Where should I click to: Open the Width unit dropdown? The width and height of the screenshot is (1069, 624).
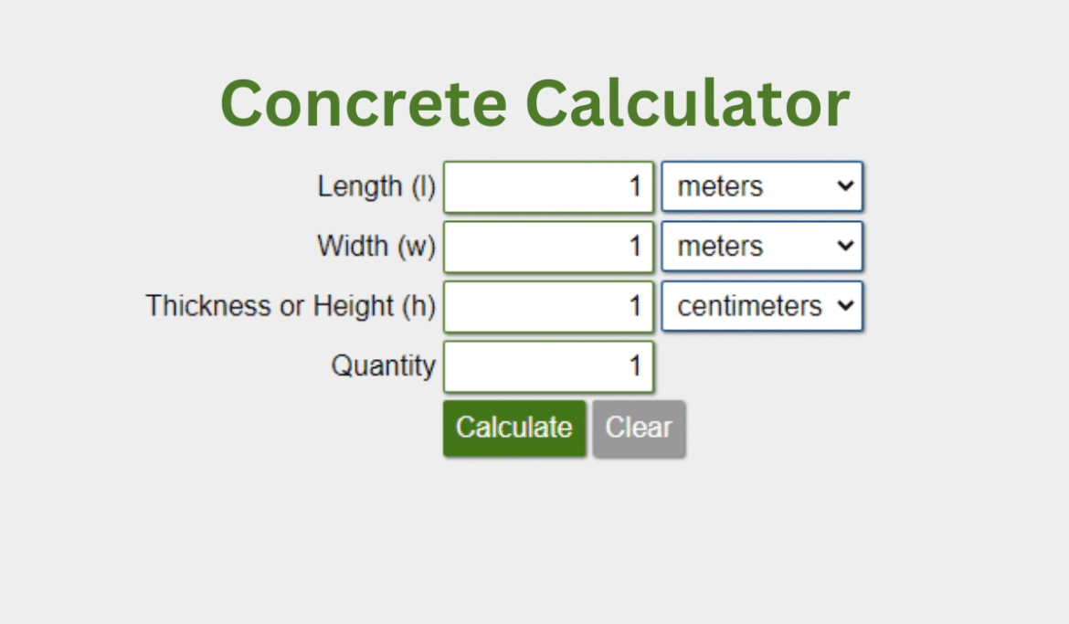click(x=762, y=246)
